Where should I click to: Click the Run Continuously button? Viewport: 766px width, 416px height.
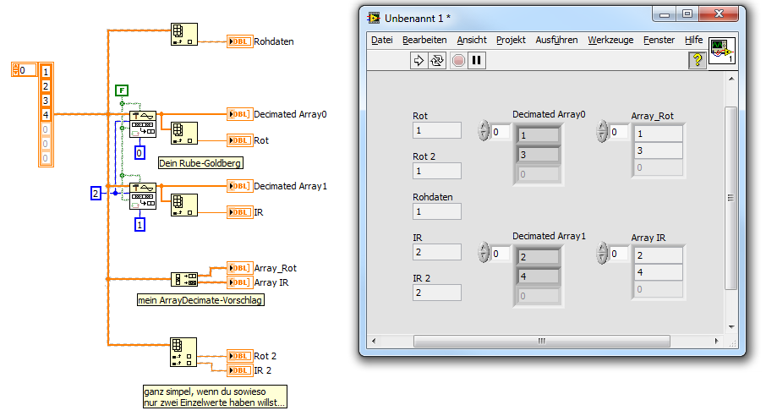pos(437,61)
